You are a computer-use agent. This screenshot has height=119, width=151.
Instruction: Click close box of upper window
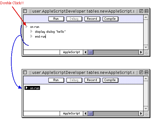pyautogui.click(x=25, y=11)
